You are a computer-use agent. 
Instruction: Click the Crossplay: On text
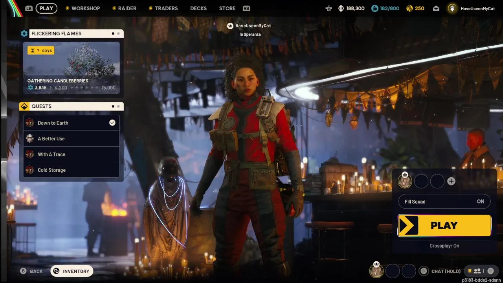pyautogui.click(x=444, y=246)
